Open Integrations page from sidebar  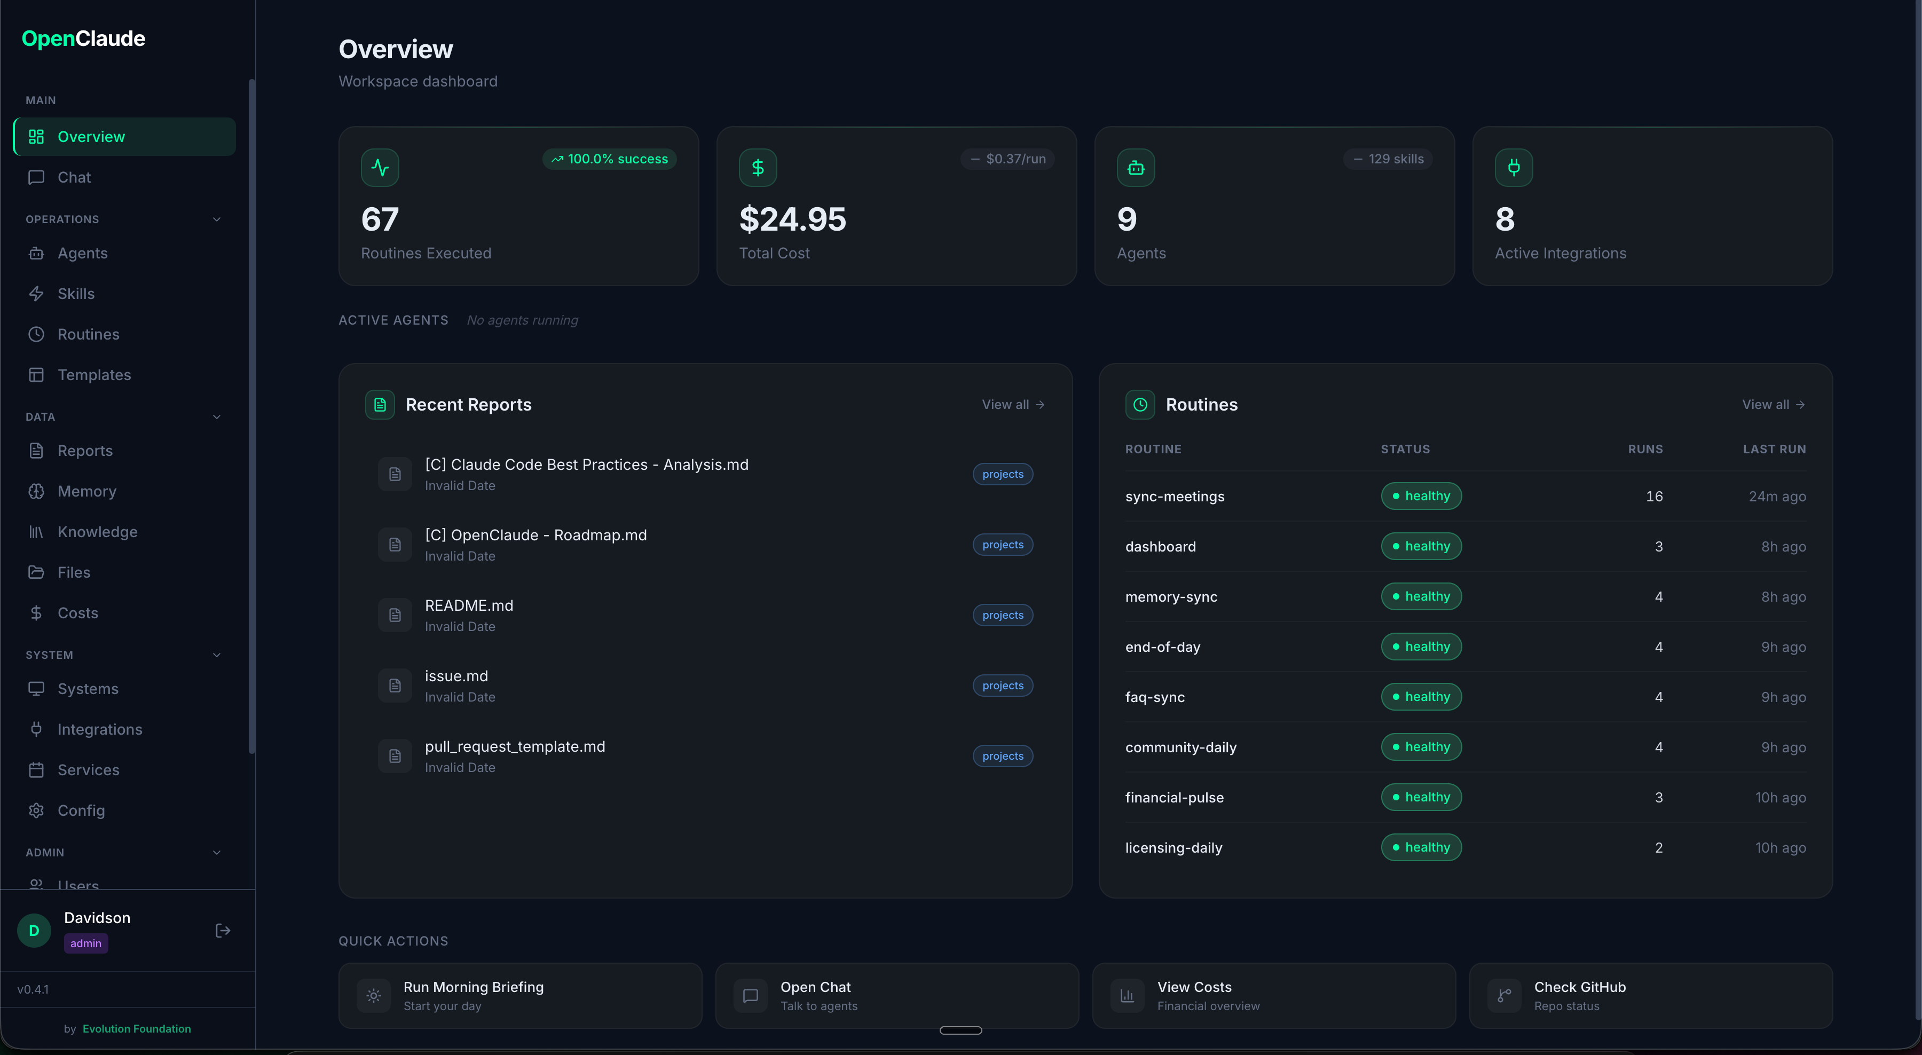point(99,729)
